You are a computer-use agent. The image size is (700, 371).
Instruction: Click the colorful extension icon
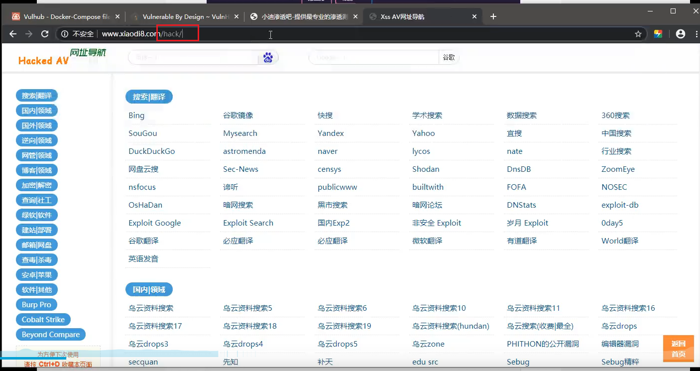tap(658, 34)
